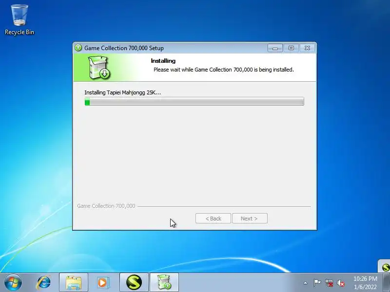The width and height of the screenshot is (390, 292).
Task: Click the 'Game Collection 700,000 Setup' window title
Action: tap(124, 48)
